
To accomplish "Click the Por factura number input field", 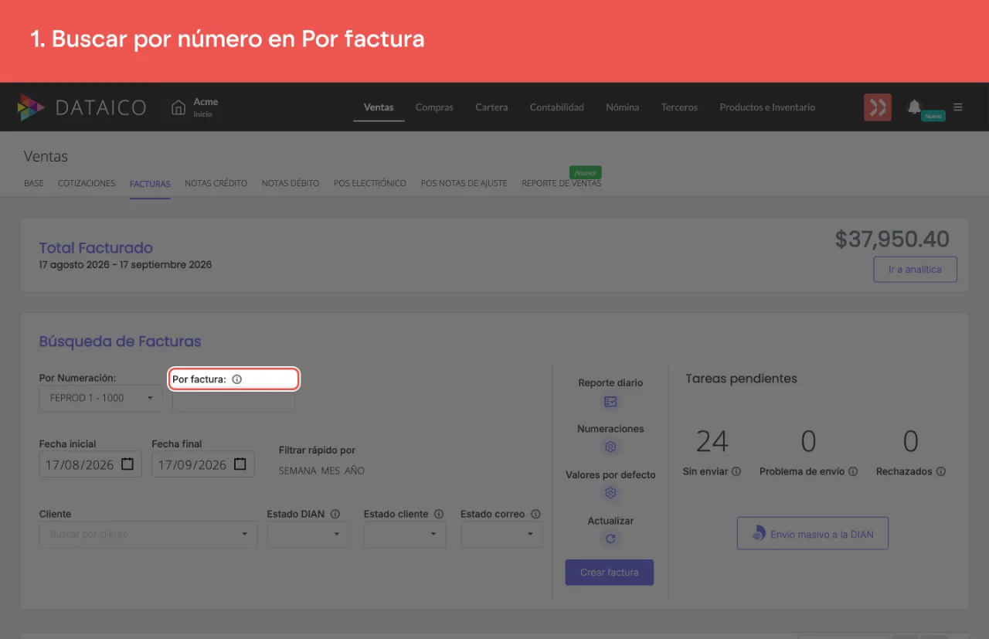I will pyautogui.click(x=233, y=402).
